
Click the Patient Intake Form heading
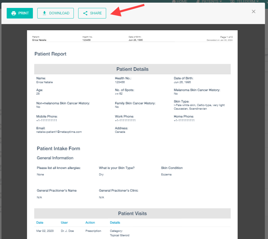(x=59, y=148)
